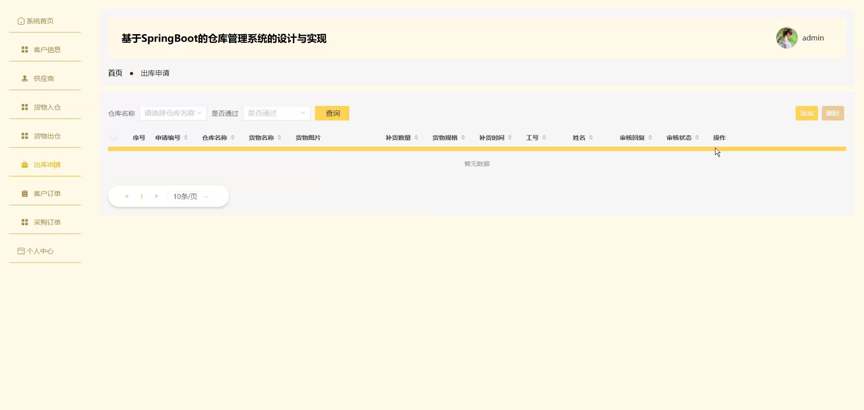
Task: Click the admin username
Action: click(813, 38)
